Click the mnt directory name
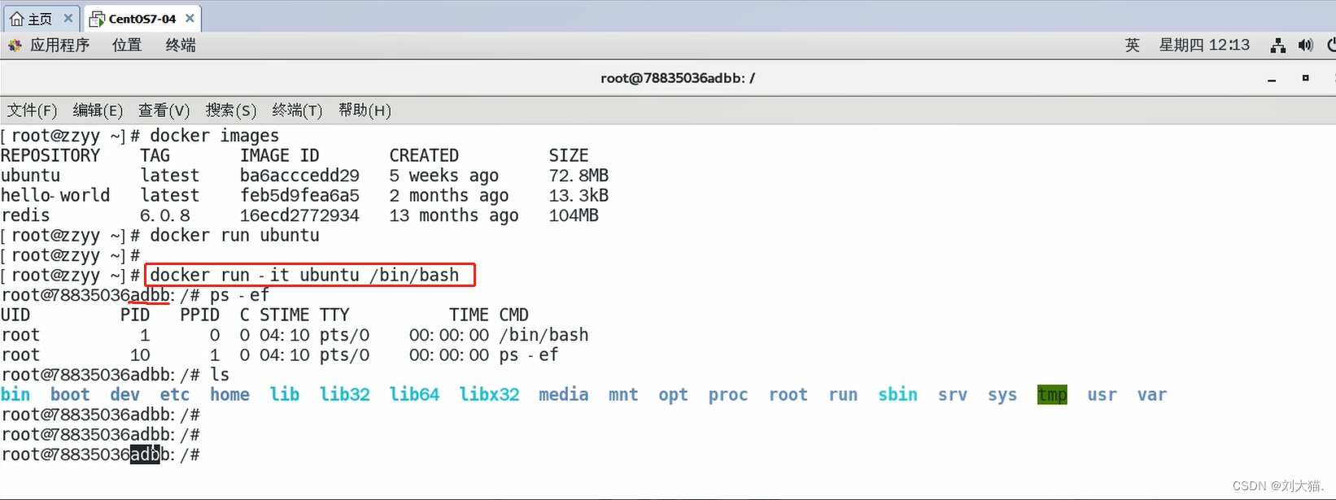Viewport: 1336px width, 500px height. pos(623,394)
